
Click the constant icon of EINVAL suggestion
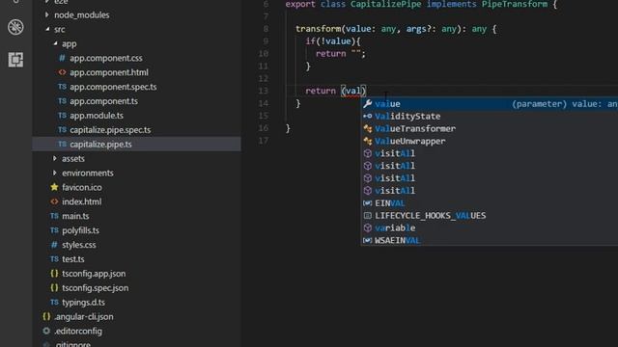coord(367,203)
